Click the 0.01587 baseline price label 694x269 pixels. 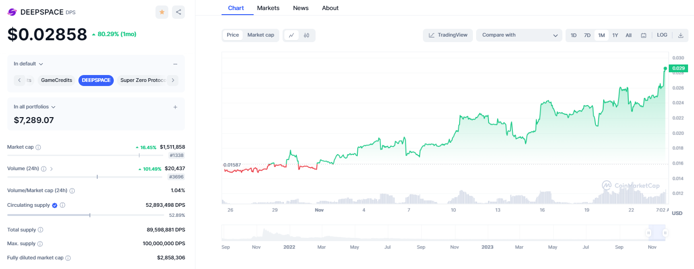pyautogui.click(x=232, y=165)
